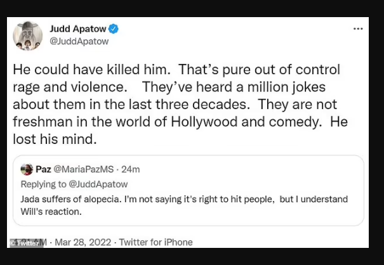Click the ©Twitter watermark label
The width and height of the screenshot is (384, 265).
(x=27, y=243)
